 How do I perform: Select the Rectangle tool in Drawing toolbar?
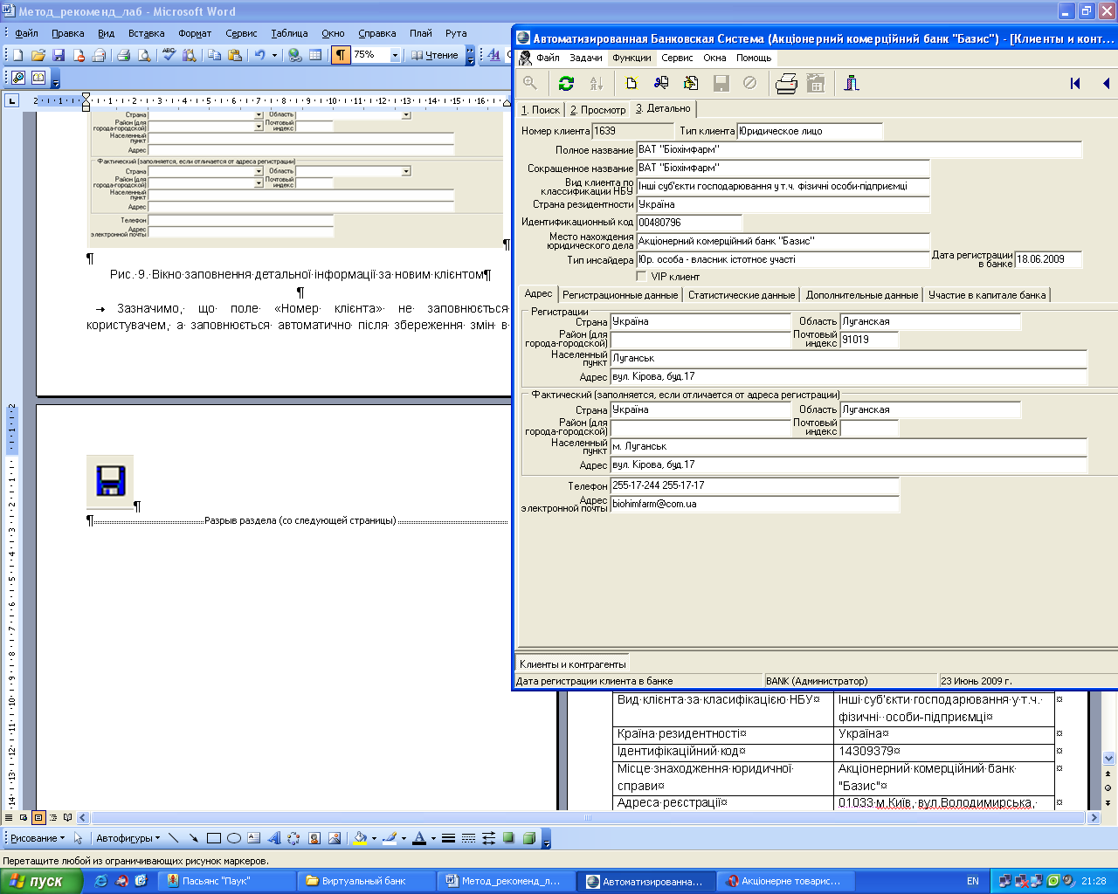coord(213,838)
